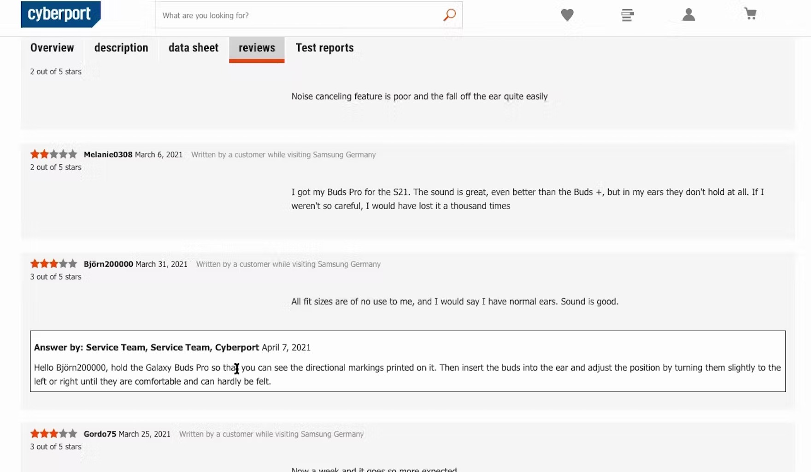Open the shopping cart icon
This screenshot has width=811, height=472.
tap(750, 14)
